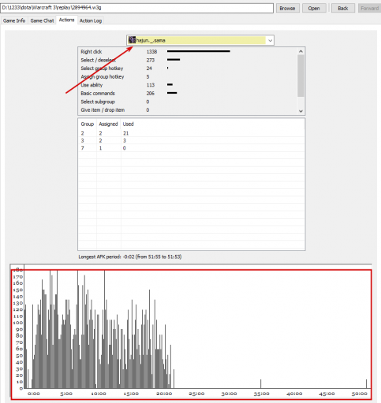
Task: Click the Open button
Action: (314, 8)
